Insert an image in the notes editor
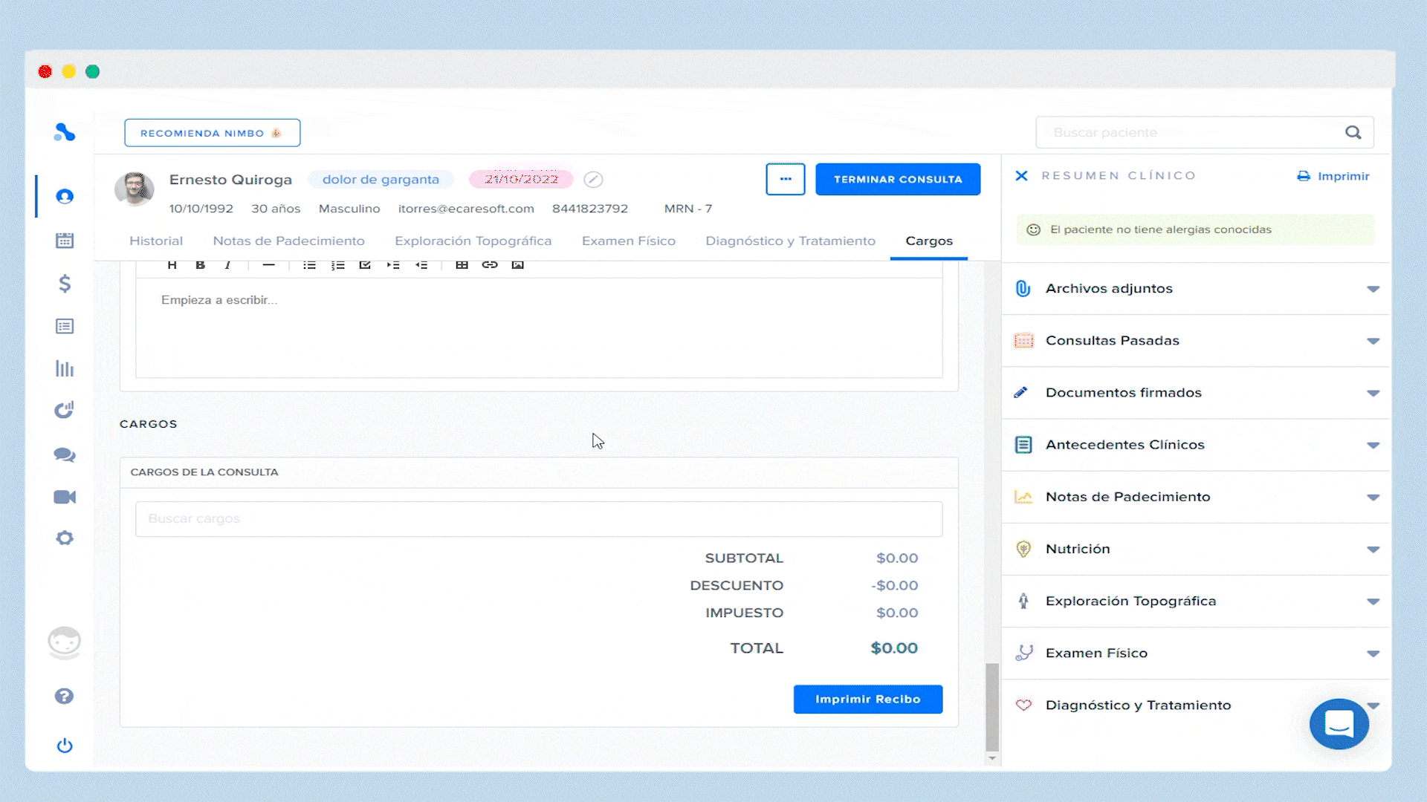This screenshot has width=1427, height=802. pyautogui.click(x=518, y=265)
